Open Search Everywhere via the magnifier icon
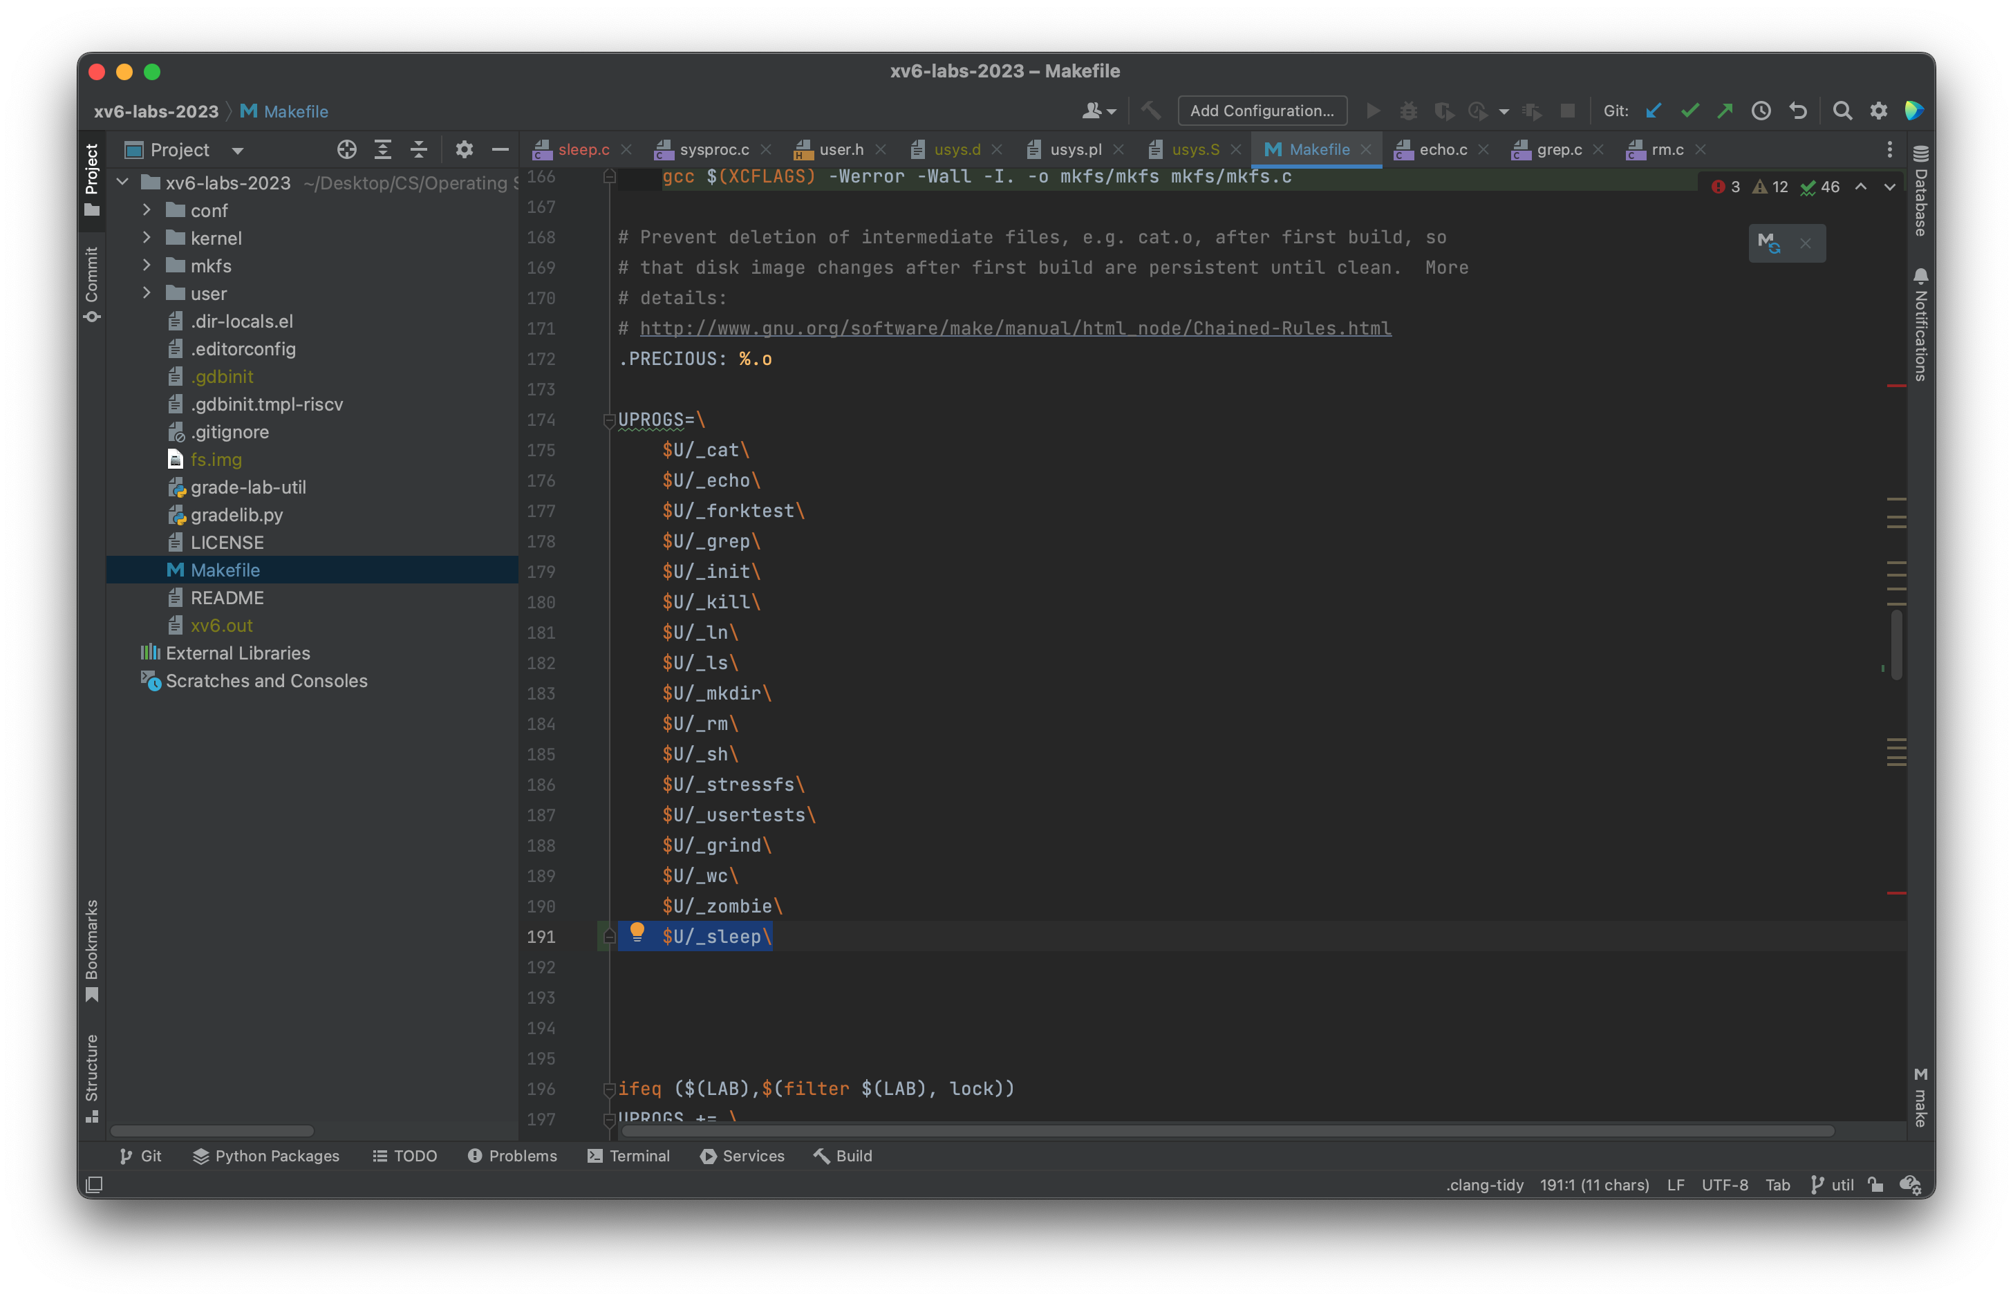The image size is (2013, 1301). (1842, 110)
